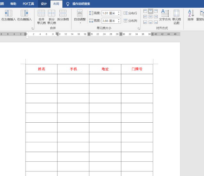Open rows and columns dialog launcher
Screen dimensions: 204x176
click(x=33, y=28)
